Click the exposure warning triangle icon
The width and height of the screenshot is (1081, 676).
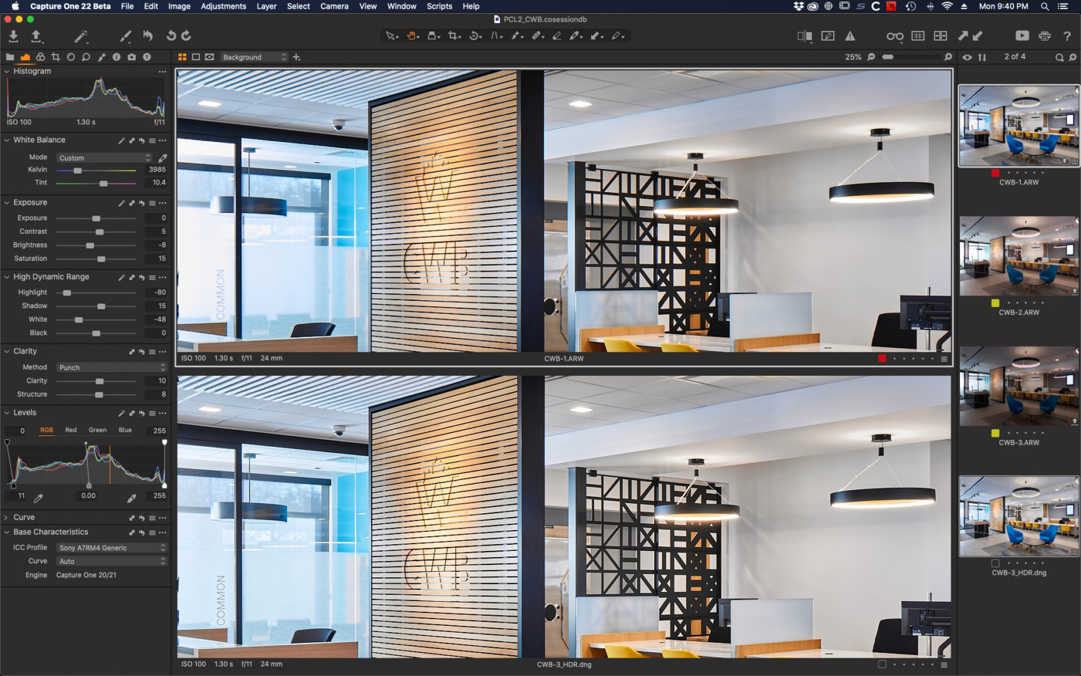[x=851, y=35]
